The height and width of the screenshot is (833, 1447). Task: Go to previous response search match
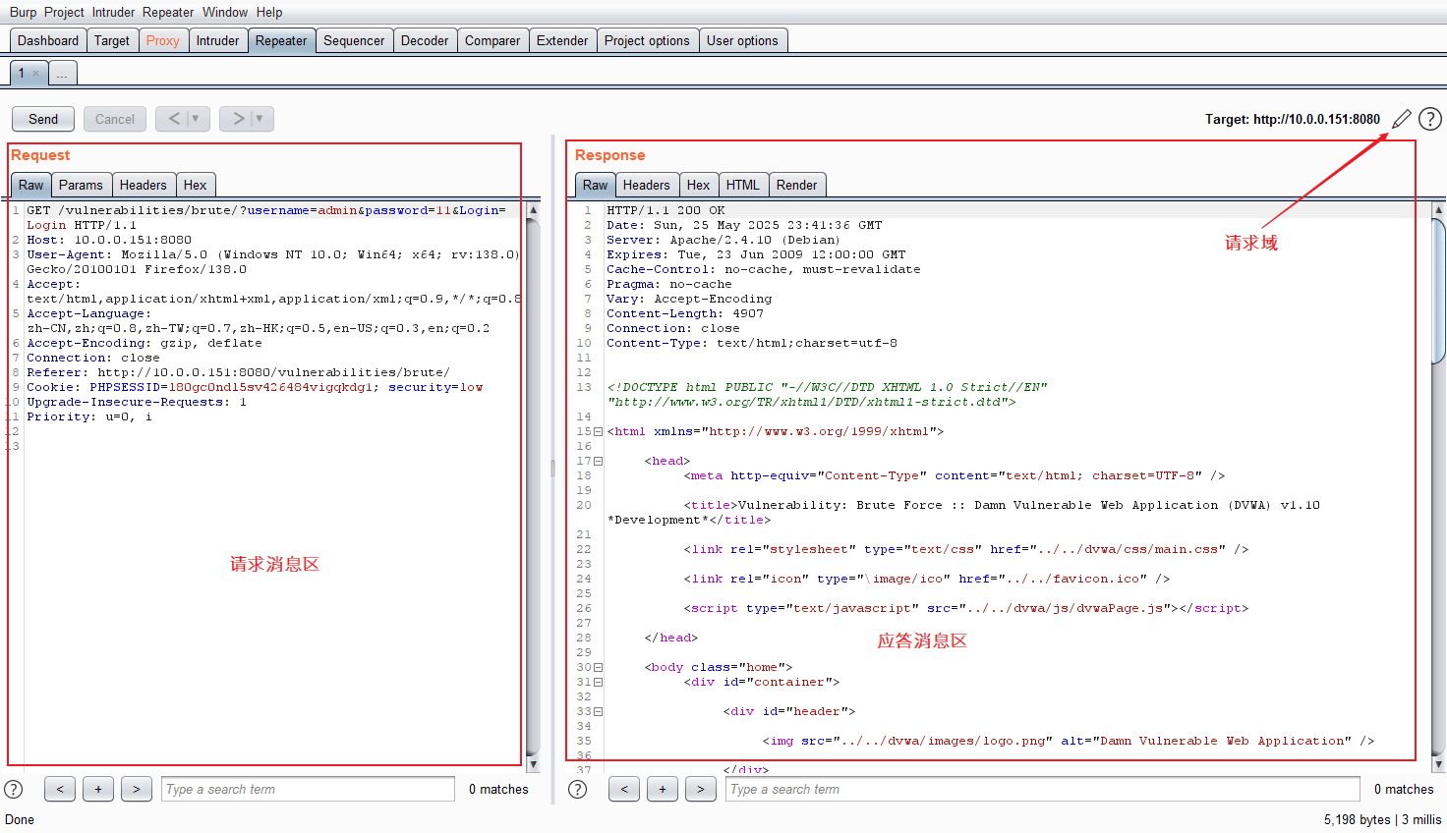click(624, 789)
